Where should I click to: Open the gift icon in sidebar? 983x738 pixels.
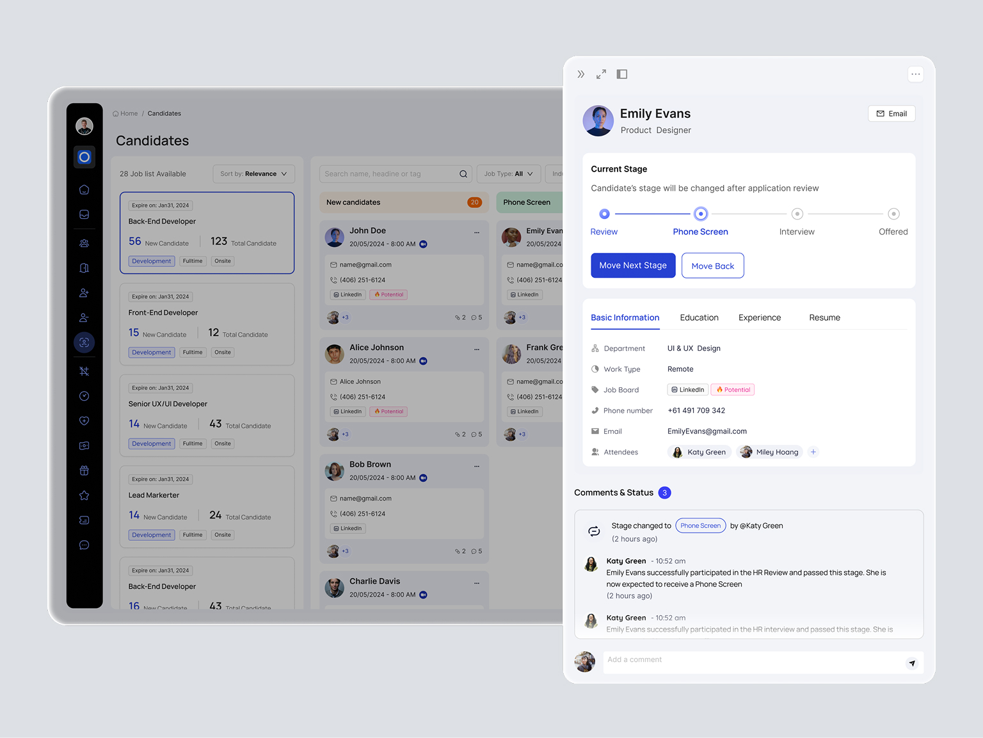(84, 470)
